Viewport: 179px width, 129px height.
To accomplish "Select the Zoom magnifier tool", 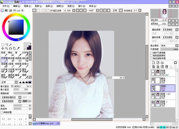I will pyautogui.click(x=6, y=48).
